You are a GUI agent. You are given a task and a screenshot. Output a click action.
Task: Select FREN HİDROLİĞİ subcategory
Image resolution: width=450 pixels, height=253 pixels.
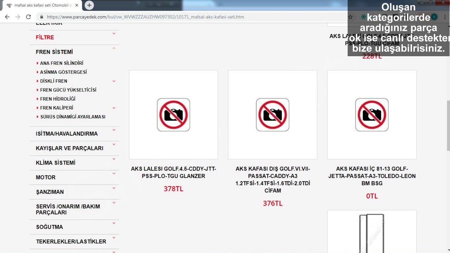coord(58,99)
